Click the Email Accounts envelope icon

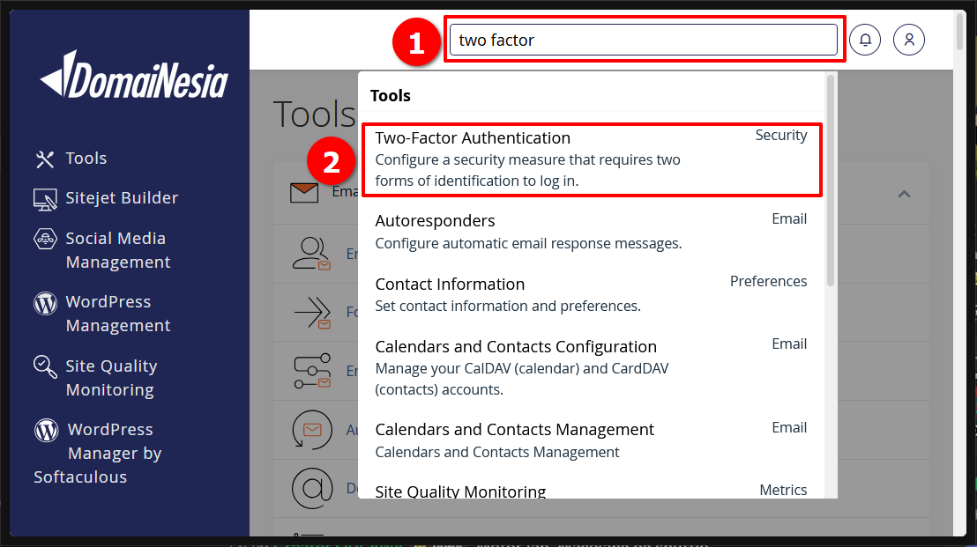click(303, 190)
